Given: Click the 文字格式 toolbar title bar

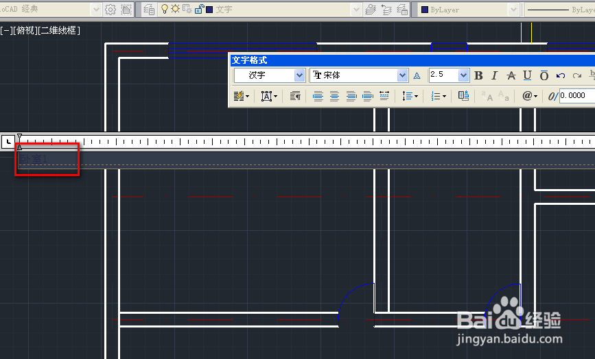Looking at the screenshot, I should pyautogui.click(x=413, y=60).
